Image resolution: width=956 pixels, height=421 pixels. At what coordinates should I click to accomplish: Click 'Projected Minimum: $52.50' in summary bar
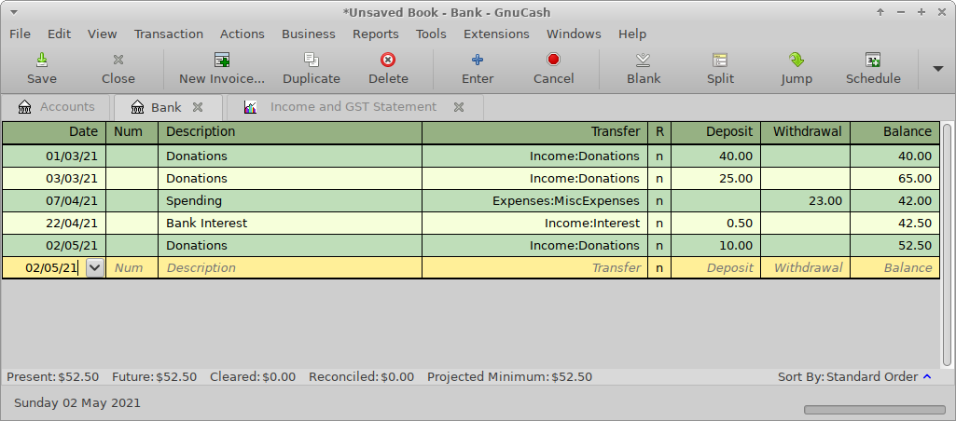click(509, 377)
